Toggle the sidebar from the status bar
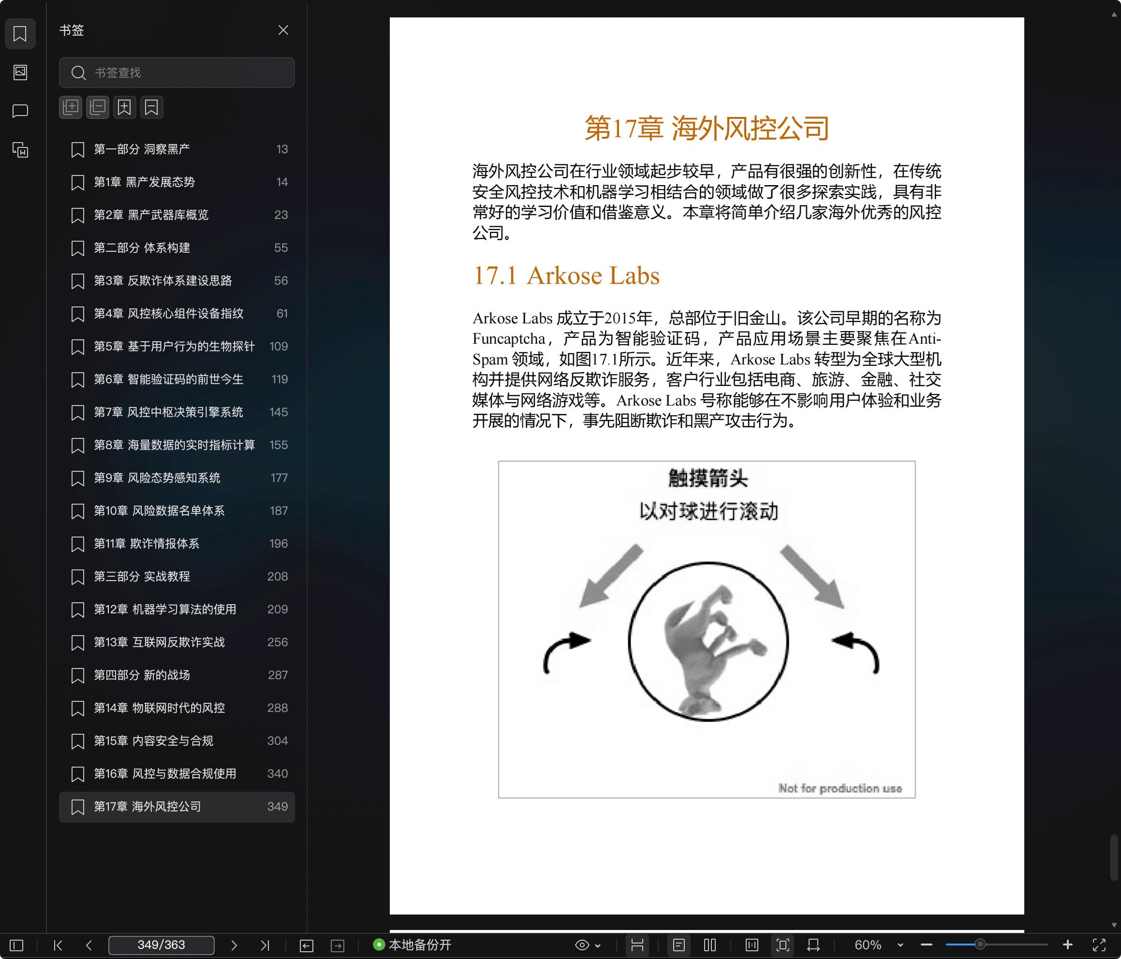The image size is (1121, 959). (17, 945)
